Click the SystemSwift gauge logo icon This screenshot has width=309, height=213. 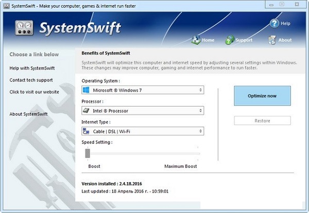24,28
